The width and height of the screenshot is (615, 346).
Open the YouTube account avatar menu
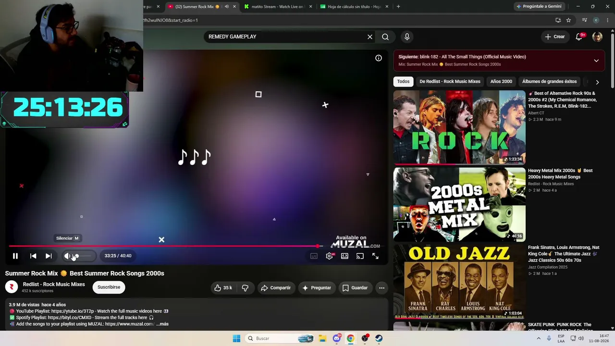point(597,37)
